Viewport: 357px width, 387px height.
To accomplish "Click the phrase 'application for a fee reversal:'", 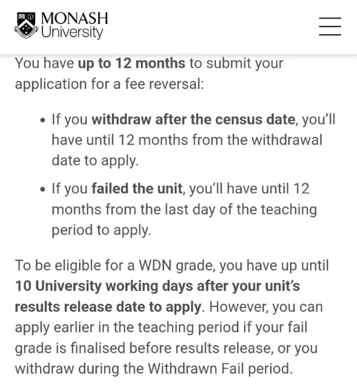I will (x=110, y=84).
